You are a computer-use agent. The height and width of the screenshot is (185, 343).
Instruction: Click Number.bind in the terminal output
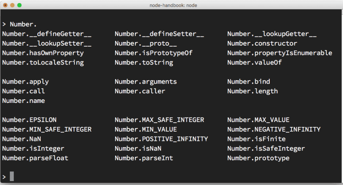click(248, 82)
